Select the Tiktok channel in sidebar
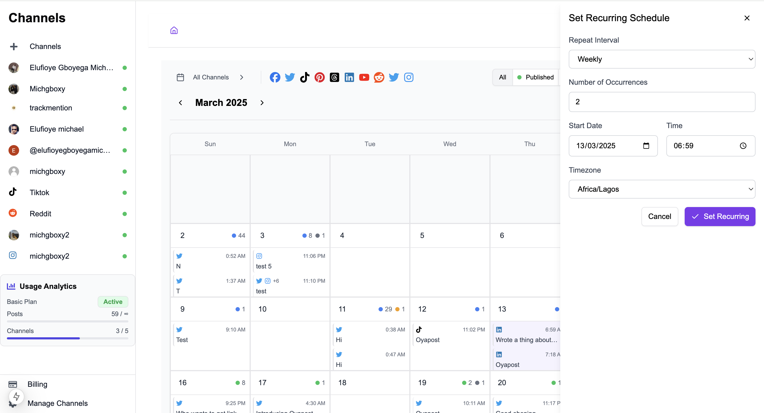The height and width of the screenshot is (413, 764). click(68, 192)
